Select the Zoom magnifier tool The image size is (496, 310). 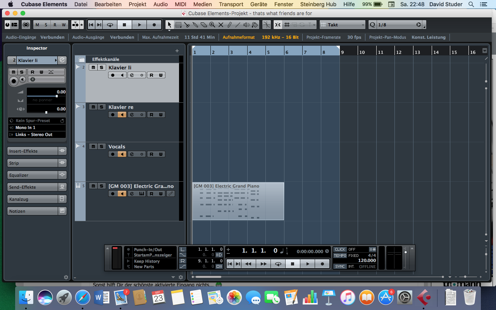pyautogui.click(x=212, y=25)
